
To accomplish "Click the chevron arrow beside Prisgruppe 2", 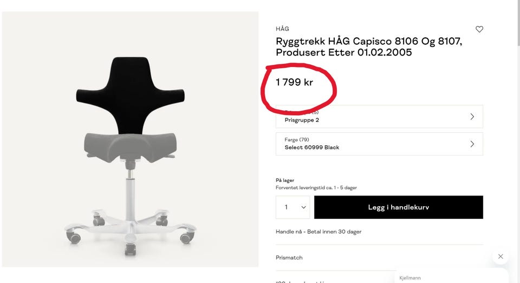I will click(472, 117).
